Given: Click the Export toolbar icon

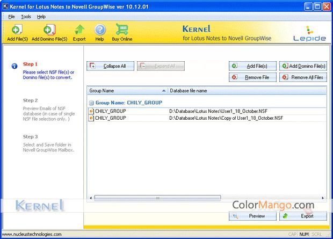Looking at the screenshot, I should 79,31.
